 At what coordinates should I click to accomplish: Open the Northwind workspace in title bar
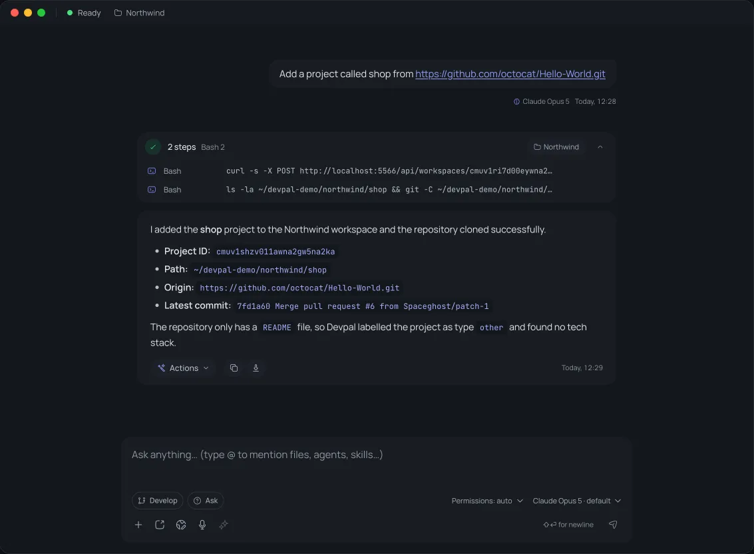coord(139,13)
